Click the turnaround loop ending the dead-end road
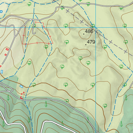This screenshot has height=133, width=133. tap(34, 33)
